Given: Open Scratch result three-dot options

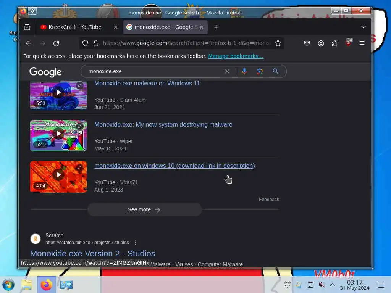Looking at the screenshot, I should [136, 242].
